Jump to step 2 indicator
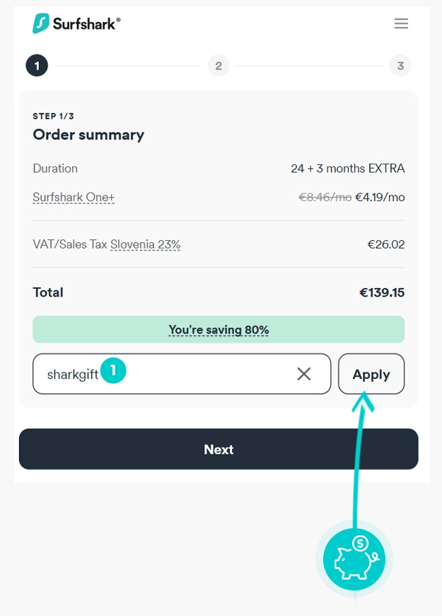Image resolution: width=442 pixels, height=616 pixels. [219, 66]
